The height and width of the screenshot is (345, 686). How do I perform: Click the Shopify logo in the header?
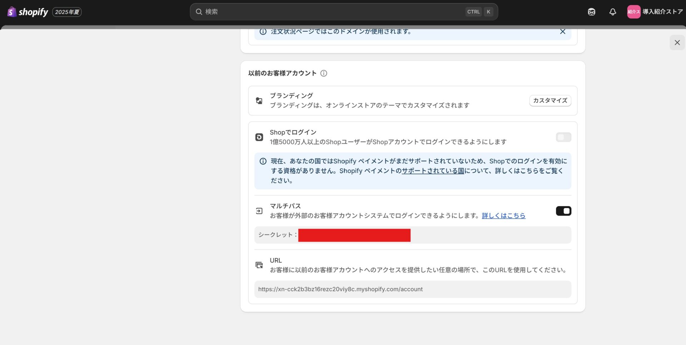tap(28, 12)
